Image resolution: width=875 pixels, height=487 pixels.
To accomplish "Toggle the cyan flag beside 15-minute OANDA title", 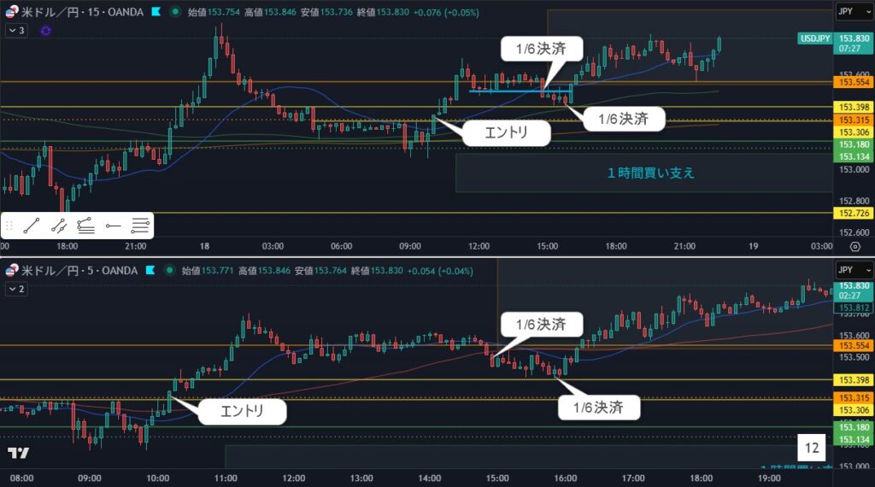I will [x=155, y=13].
